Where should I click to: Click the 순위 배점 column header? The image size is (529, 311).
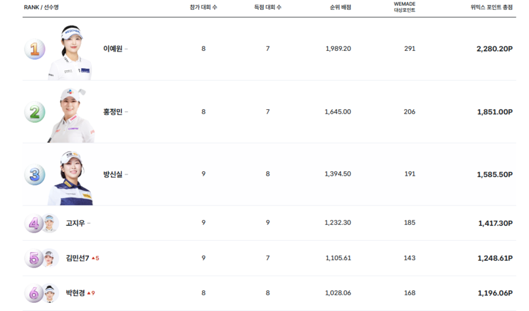[340, 7]
